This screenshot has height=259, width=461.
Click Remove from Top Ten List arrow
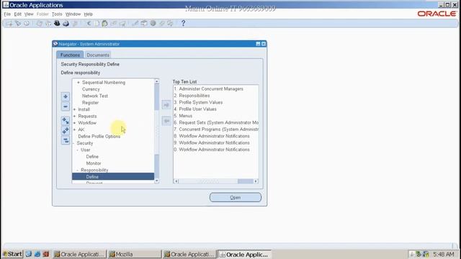coord(166,121)
